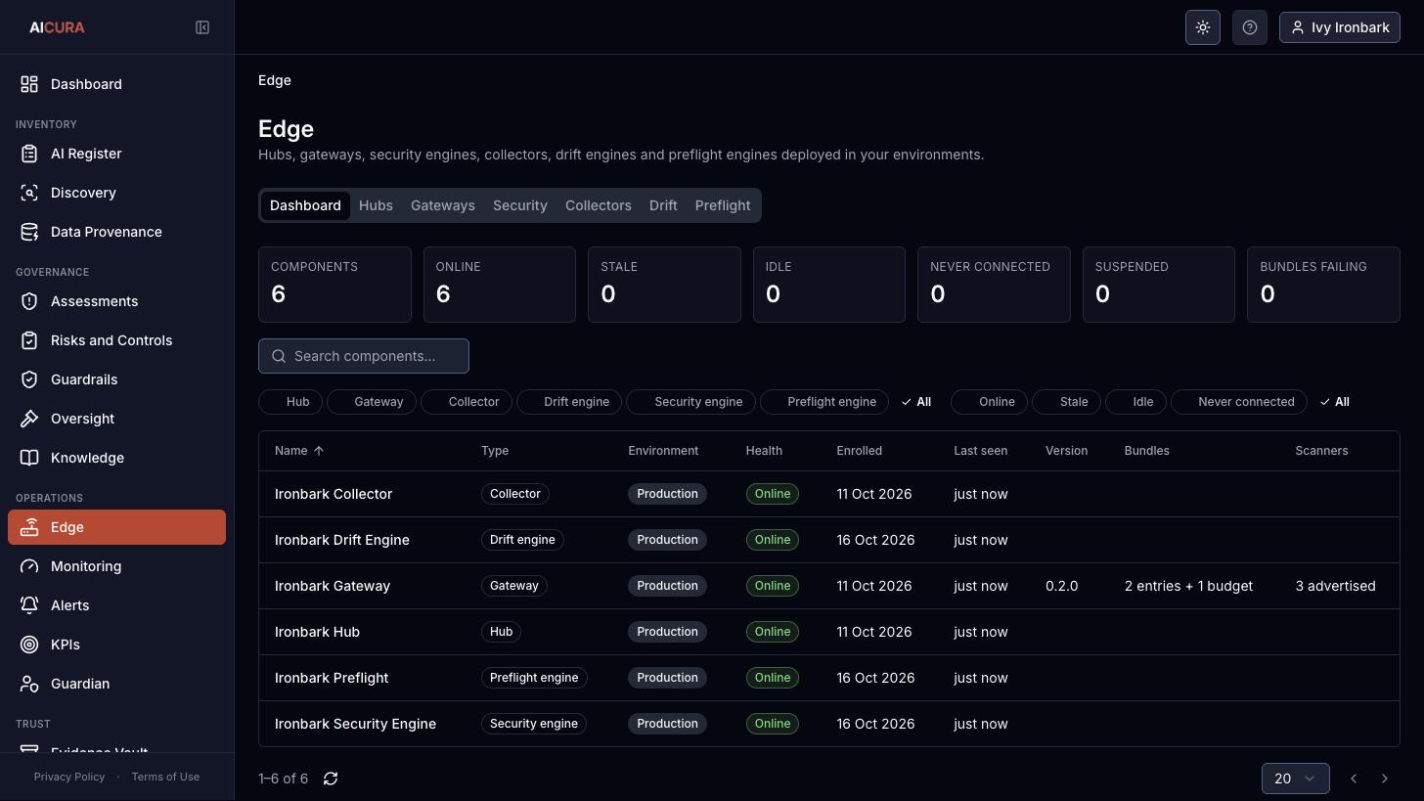
Task: Toggle the Collector type filter
Action: tap(467, 402)
